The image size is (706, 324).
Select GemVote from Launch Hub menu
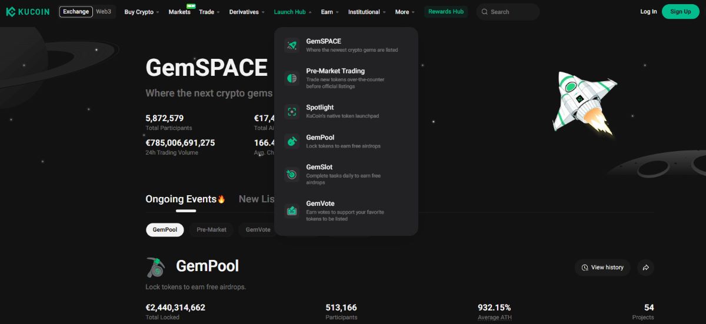pyautogui.click(x=346, y=211)
